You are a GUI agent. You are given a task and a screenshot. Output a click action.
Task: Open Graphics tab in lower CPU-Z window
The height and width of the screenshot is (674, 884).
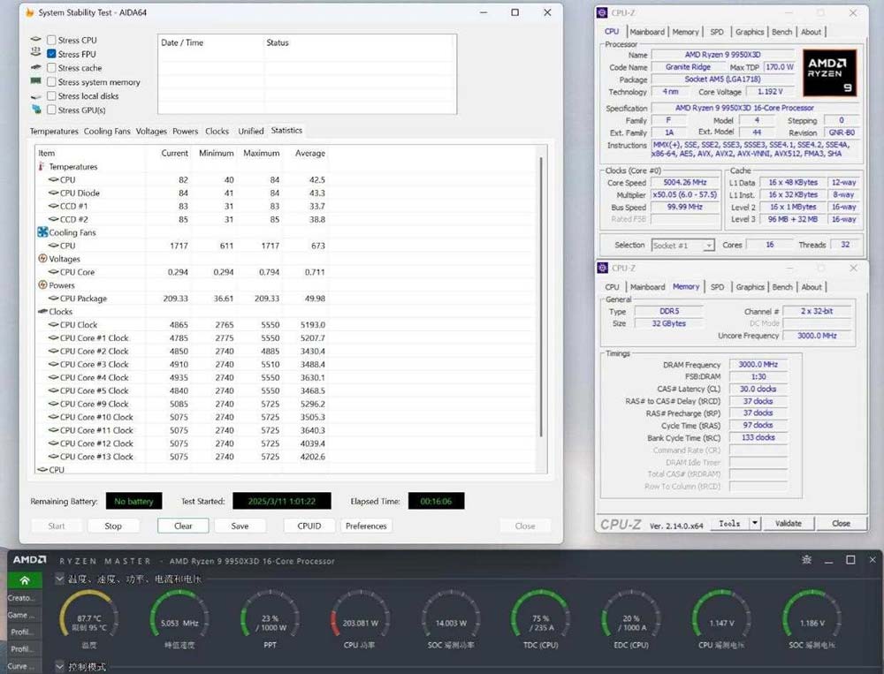pos(750,287)
